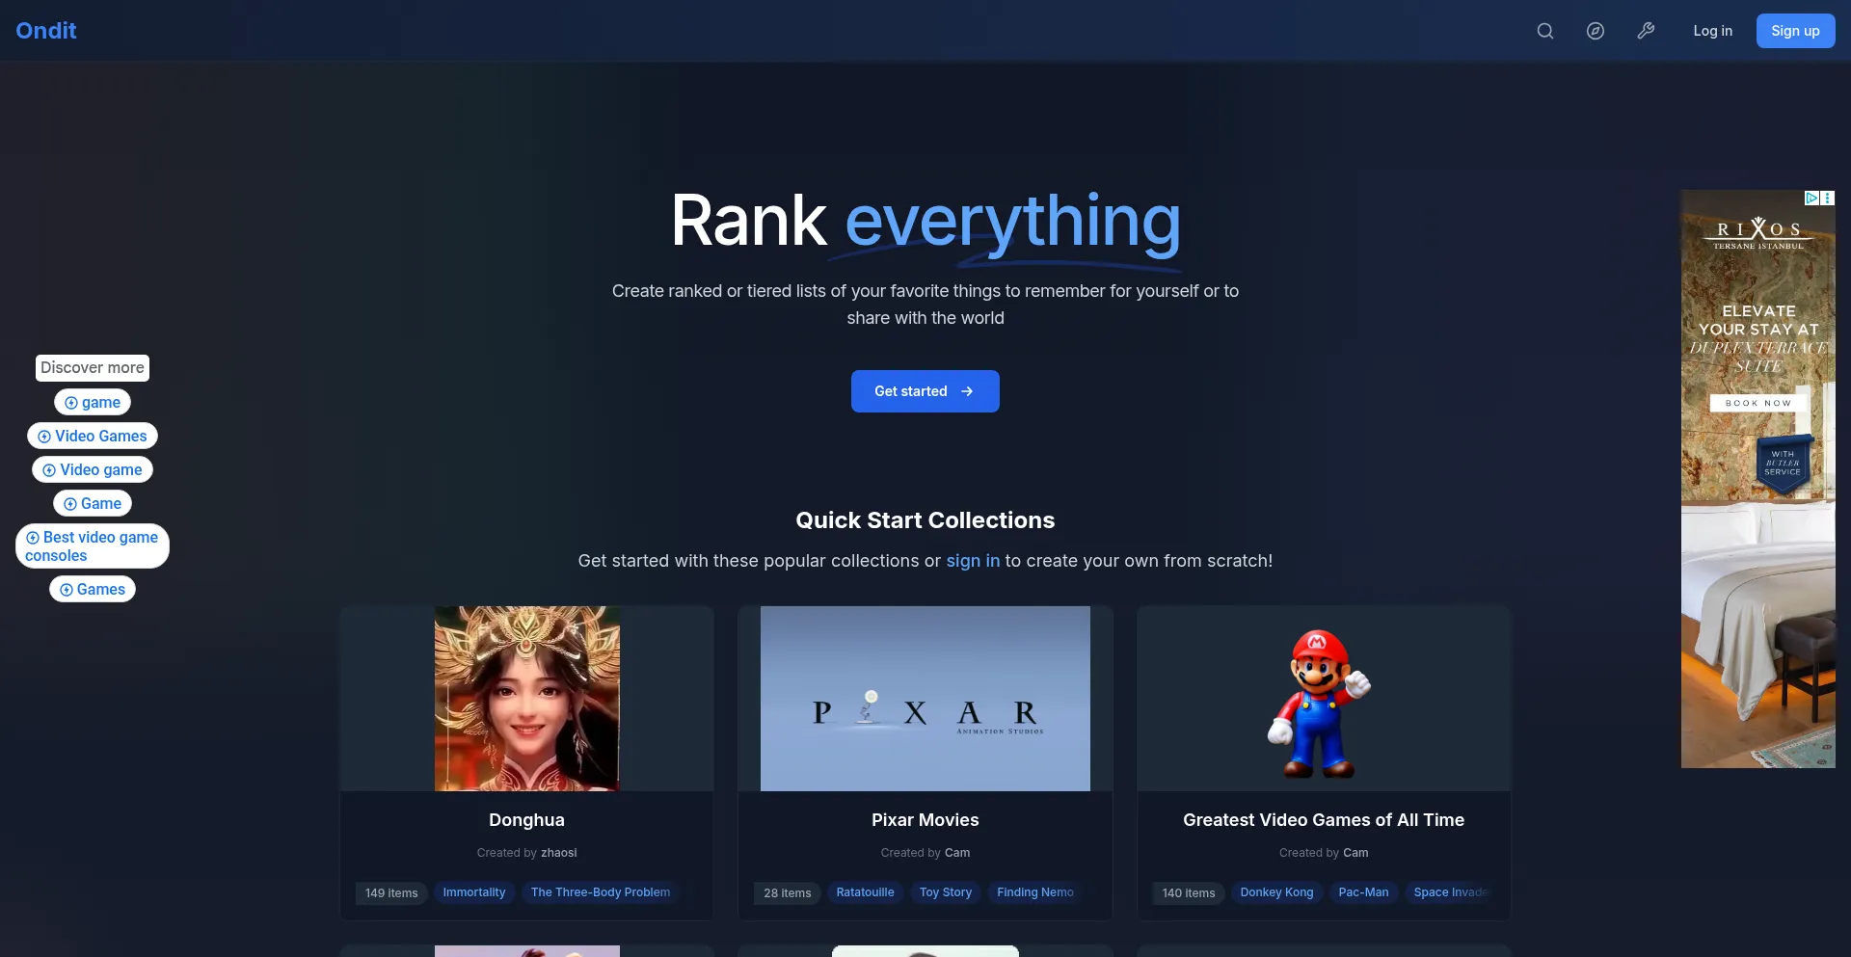The image size is (1851, 957).
Task: Choose 'Best video game consoles' tag
Action: (x=93, y=546)
